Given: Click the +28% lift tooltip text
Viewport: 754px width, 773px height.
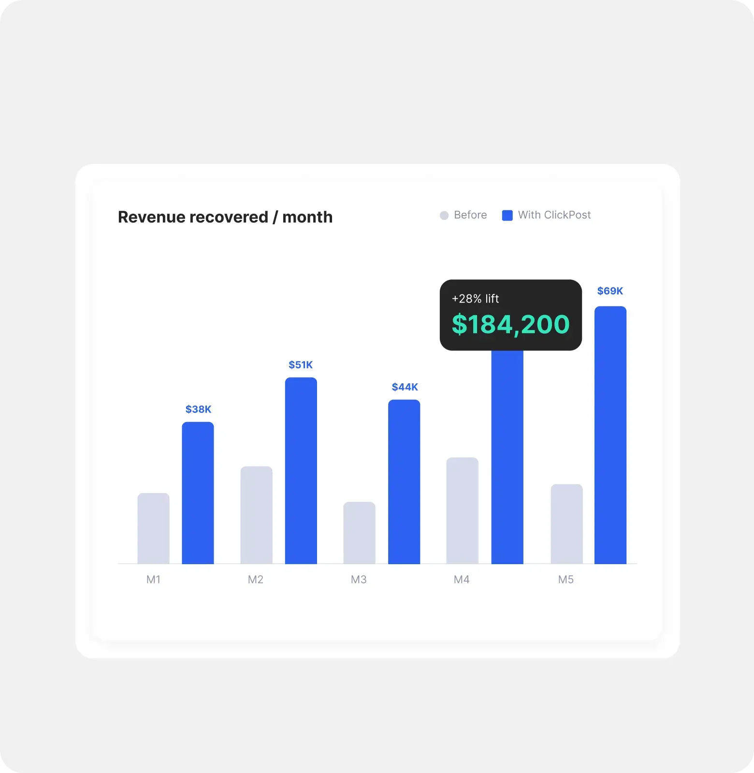Looking at the screenshot, I should tap(475, 299).
